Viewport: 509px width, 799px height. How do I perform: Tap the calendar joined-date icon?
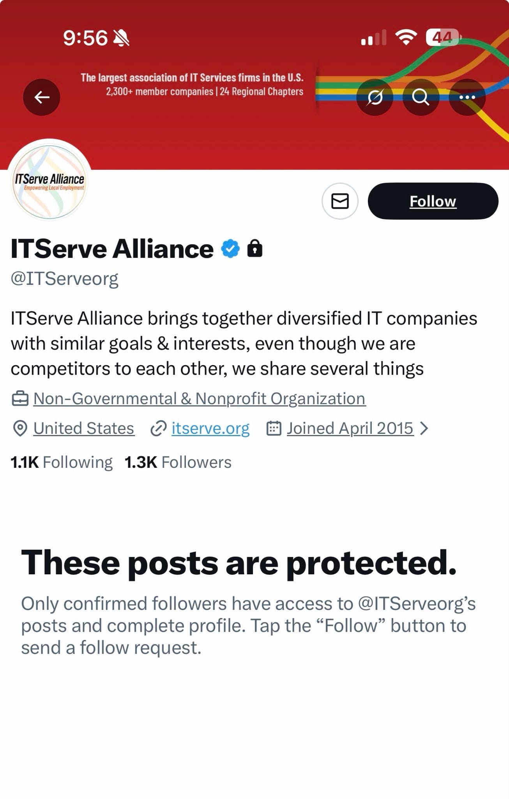tap(274, 428)
